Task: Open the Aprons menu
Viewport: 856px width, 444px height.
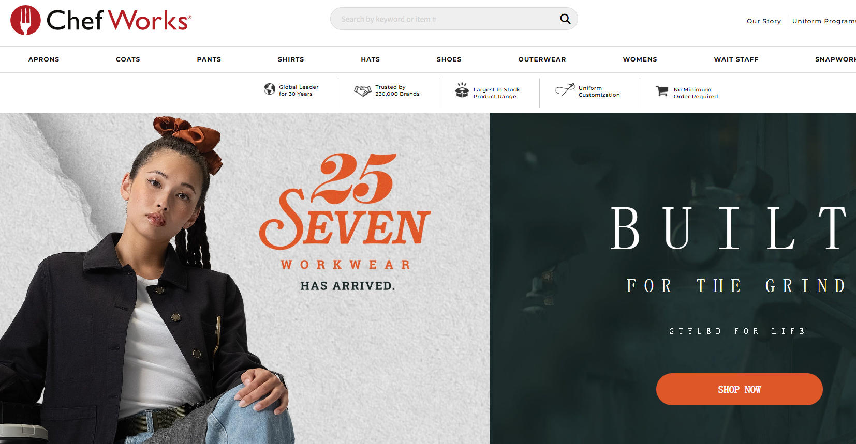Action: [44, 59]
